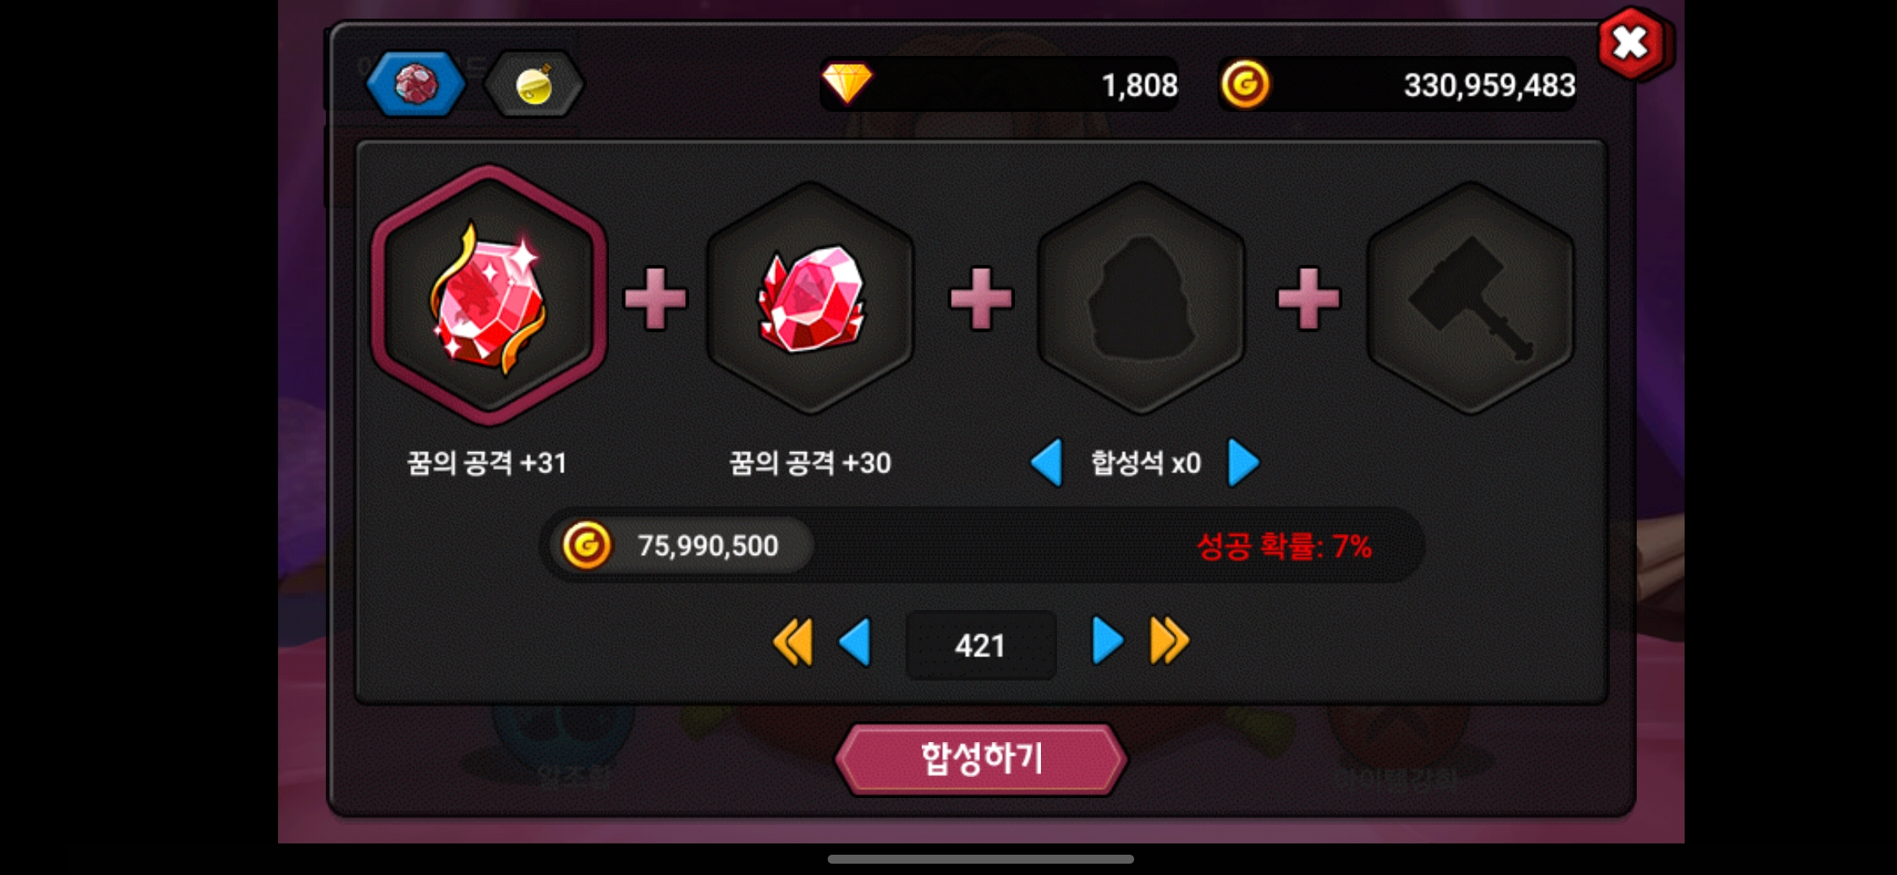Go to next page with blue arrow

point(1107,641)
